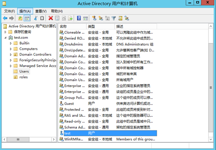The width and height of the screenshot is (216, 150).
Task: Create a new group icon
Action: [x=101, y=18]
